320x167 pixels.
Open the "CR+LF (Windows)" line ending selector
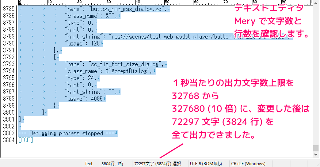248,164
